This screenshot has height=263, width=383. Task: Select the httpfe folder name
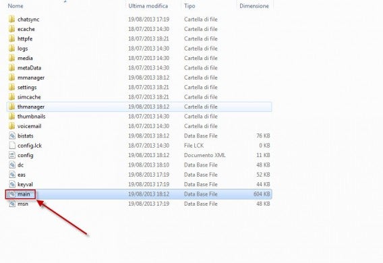25,39
